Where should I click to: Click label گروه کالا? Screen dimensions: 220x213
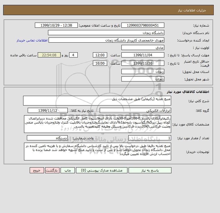pos(202,111)
